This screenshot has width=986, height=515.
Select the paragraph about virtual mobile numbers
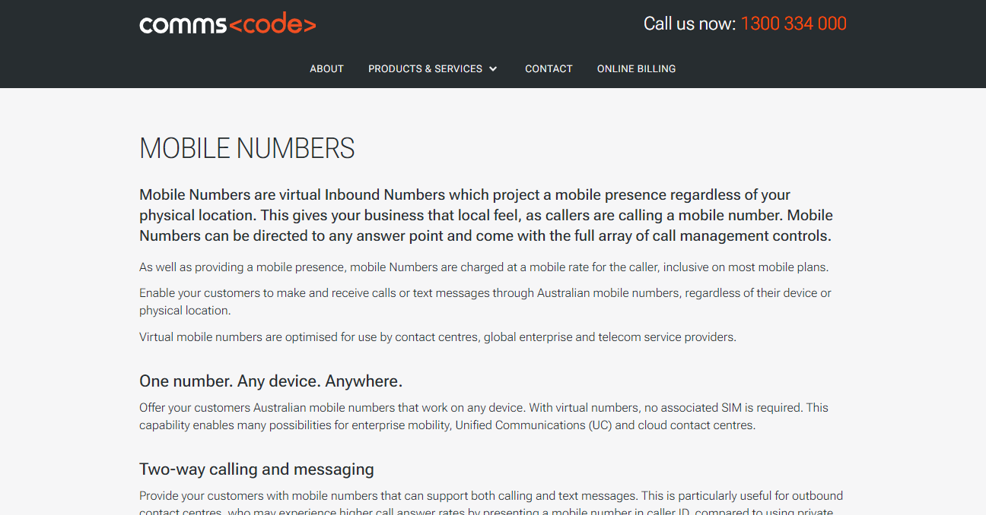(437, 336)
